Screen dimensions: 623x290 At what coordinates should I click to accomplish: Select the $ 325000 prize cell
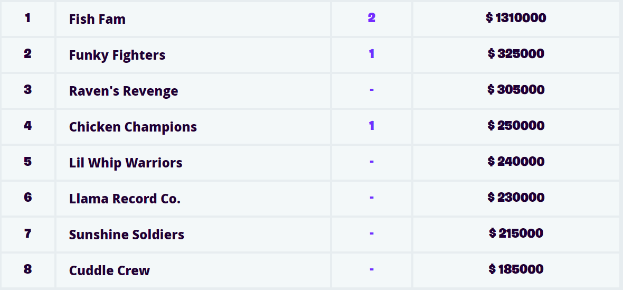click(x=516, y=54)
